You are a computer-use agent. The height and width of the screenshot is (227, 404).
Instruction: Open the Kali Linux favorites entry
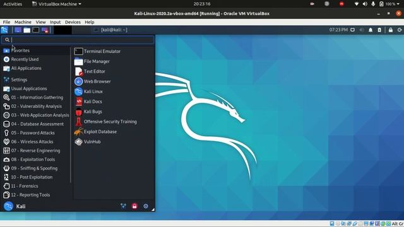(x=114, y=91)
